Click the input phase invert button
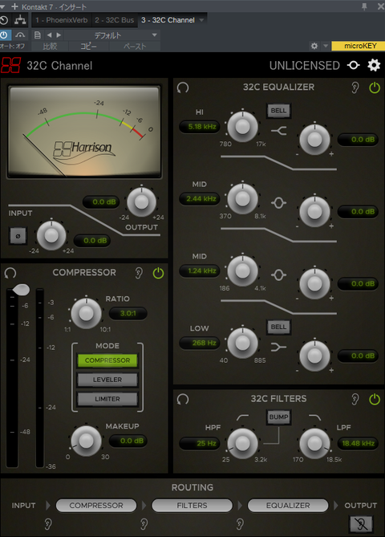The image size is (385, 537). [18, 236]
